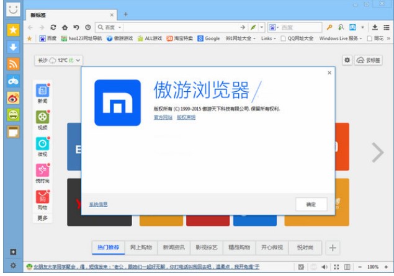The width and height of the screenshot is (394, 276).
Task: Open a new tab with plus button
Action: click(x=125, y=14)
